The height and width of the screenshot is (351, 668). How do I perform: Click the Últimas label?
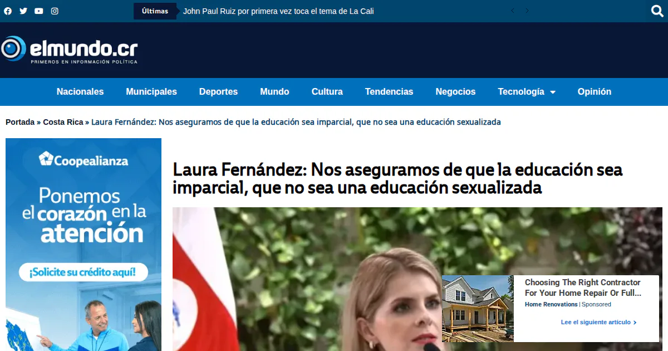click(155, 11)
